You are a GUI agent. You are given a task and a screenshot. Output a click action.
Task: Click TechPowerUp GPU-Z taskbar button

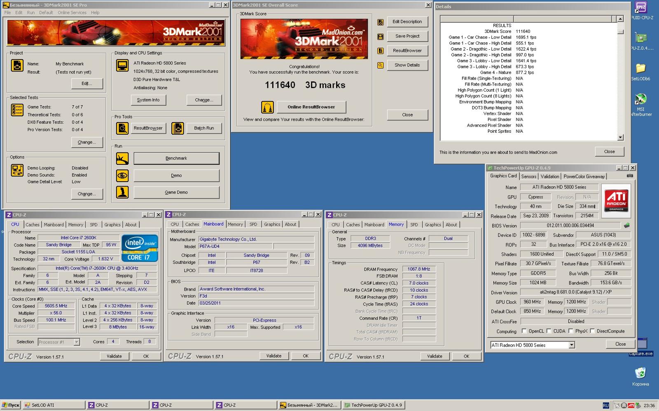click(373, 405)
